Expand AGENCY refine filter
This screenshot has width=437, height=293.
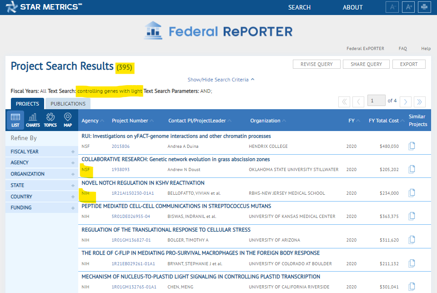point(42,162)
